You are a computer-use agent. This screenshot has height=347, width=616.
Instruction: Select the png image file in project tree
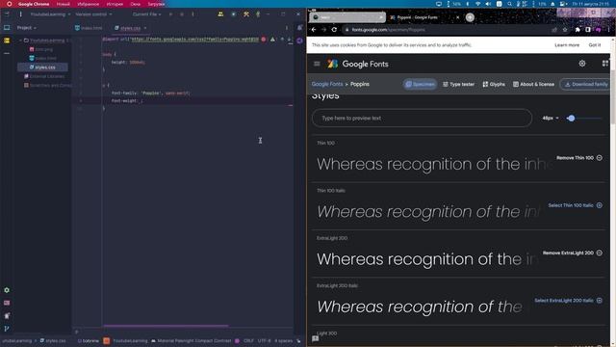(41, 49)
